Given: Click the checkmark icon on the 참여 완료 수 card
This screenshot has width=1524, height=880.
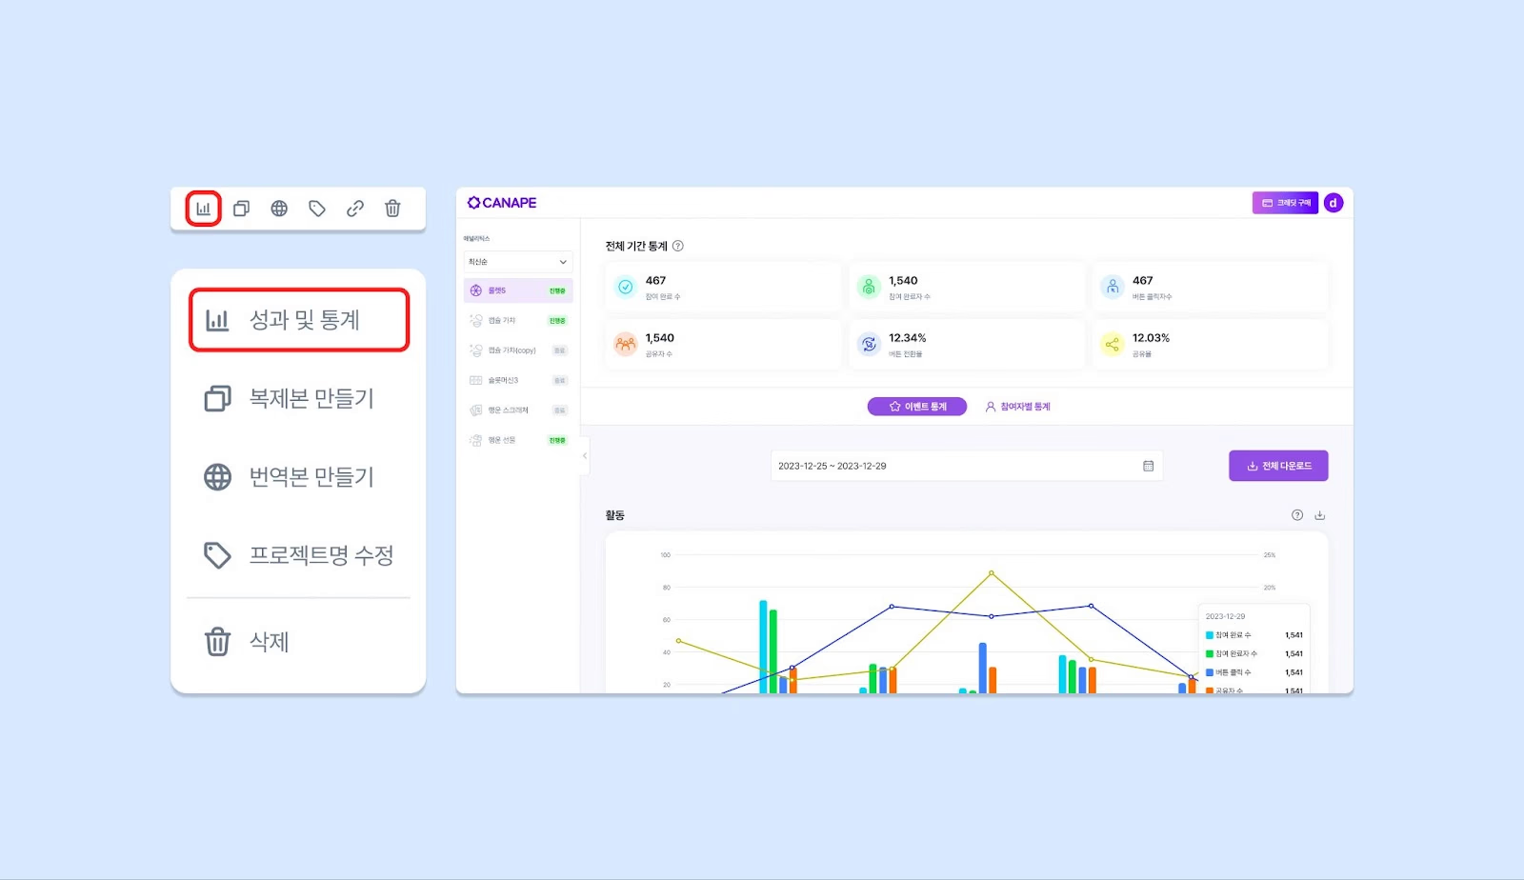Looking at the screenshot, I should tap(625, 287).
